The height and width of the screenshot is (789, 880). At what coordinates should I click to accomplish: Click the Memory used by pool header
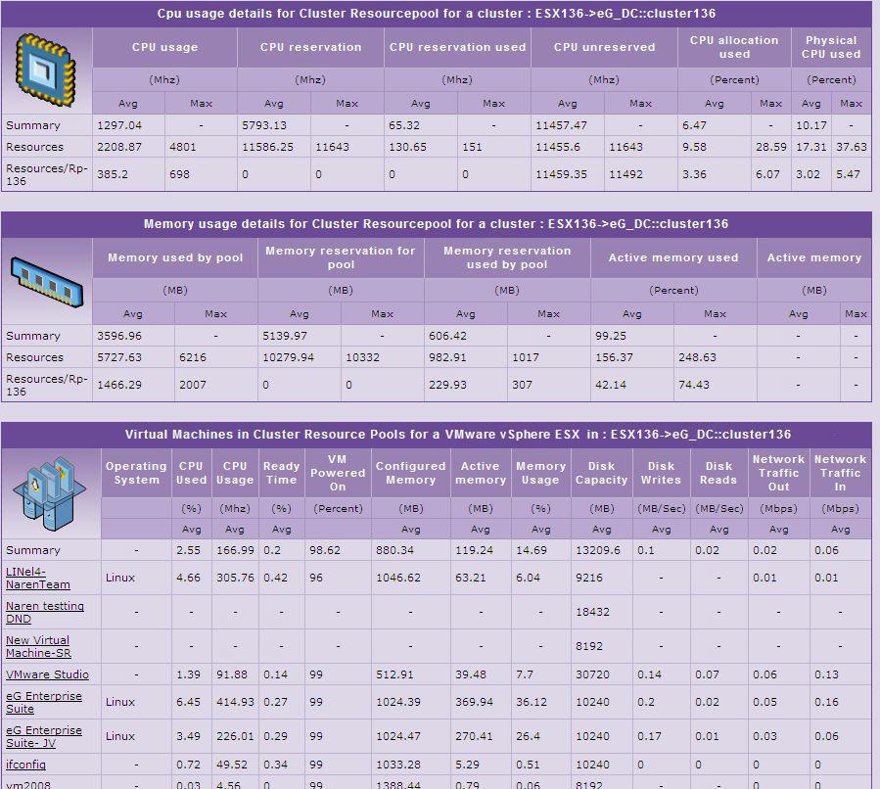pyautogui.click(x=175, y=257)
